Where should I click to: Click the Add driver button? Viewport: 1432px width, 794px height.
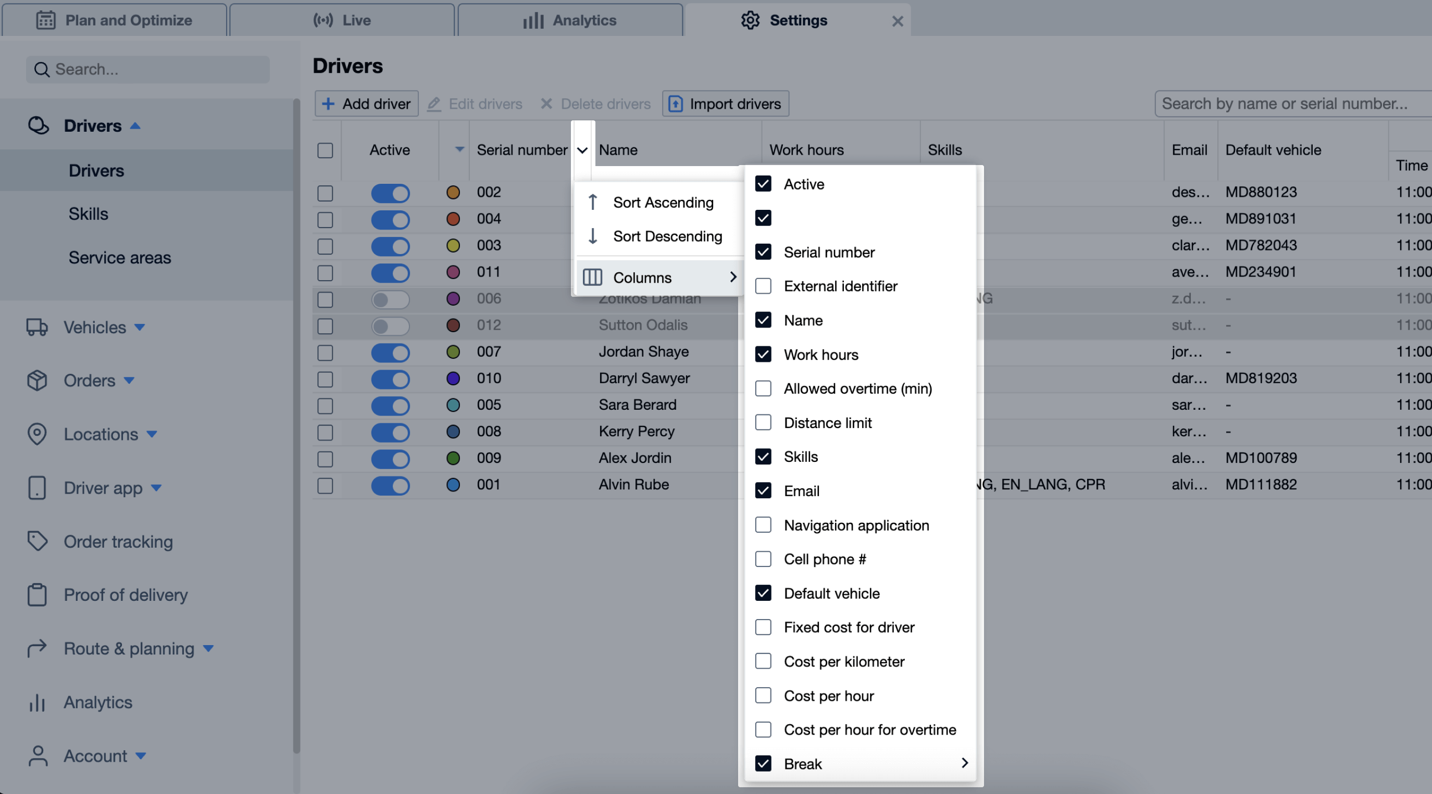click(x=366, y=103)
